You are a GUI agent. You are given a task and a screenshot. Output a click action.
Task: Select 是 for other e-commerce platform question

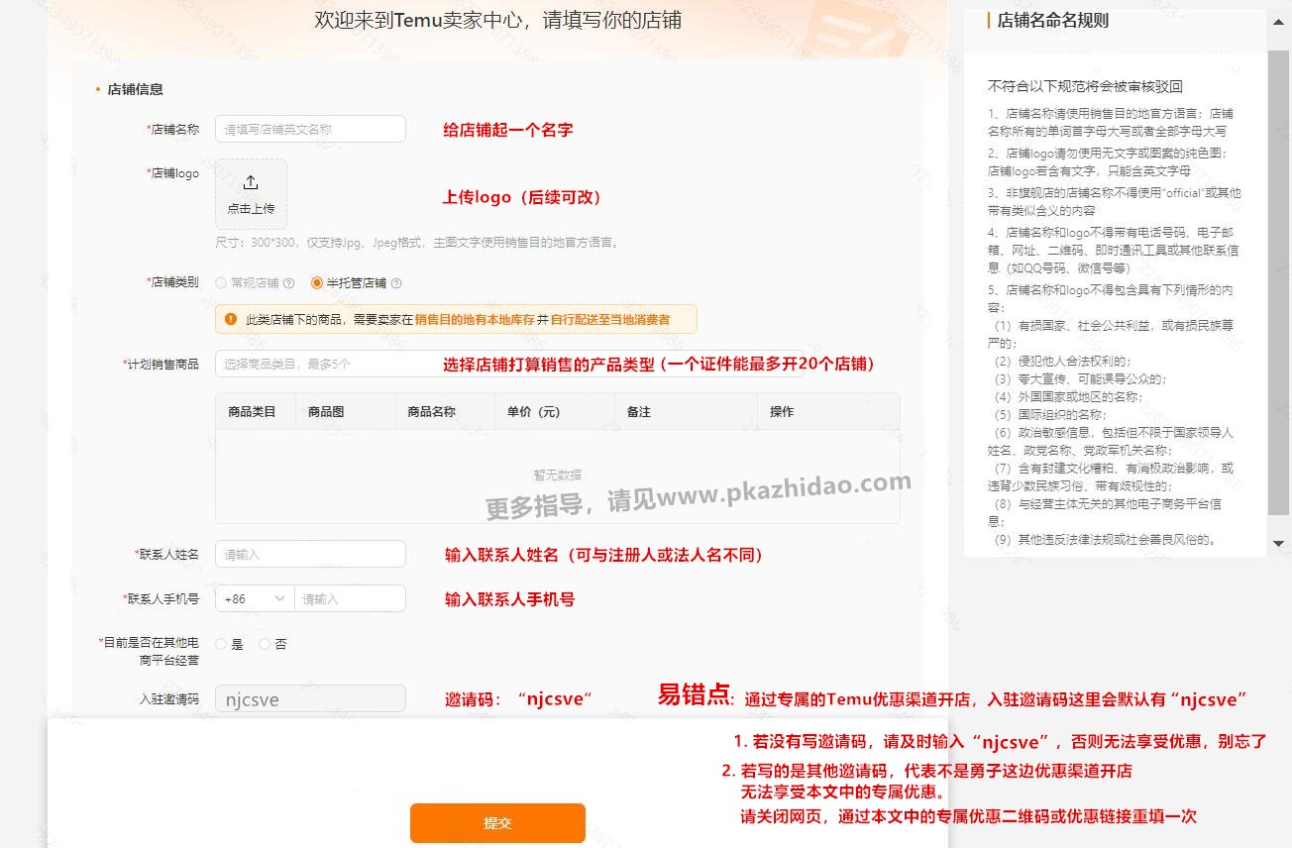(219, 643)
